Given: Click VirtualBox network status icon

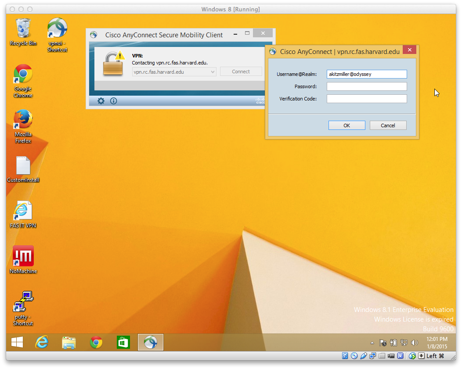Looking at the screenshot, I should (373, 356).
